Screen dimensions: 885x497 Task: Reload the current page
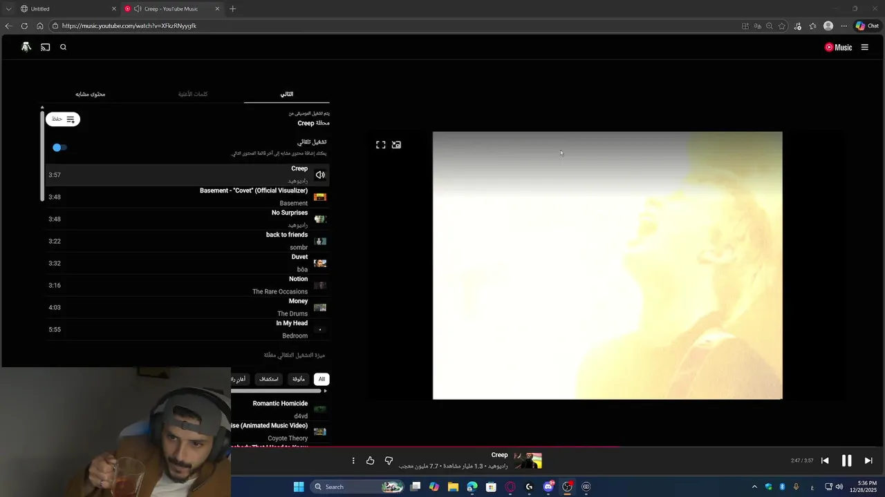[x=24, y=26]
